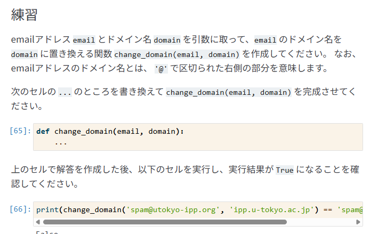The image size is (370, 234).
Task: Click the right scroll arrow below cell 66
Action: pos(358,222)
